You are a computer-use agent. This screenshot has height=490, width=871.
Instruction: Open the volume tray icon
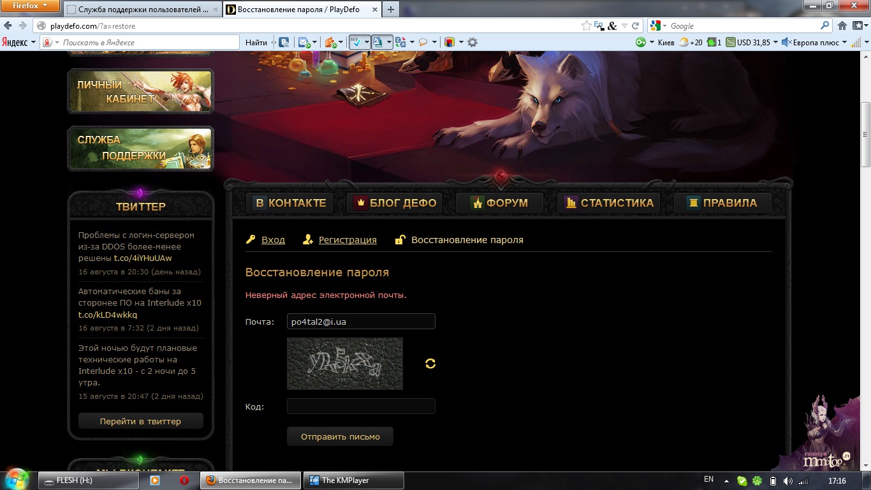point(788,481)
